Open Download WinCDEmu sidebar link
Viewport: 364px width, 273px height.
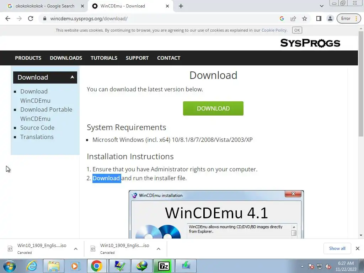(35, 96)
